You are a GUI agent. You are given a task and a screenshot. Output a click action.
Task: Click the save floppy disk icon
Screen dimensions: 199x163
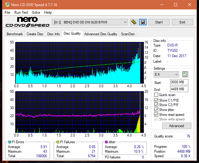(x=143, y=22)
